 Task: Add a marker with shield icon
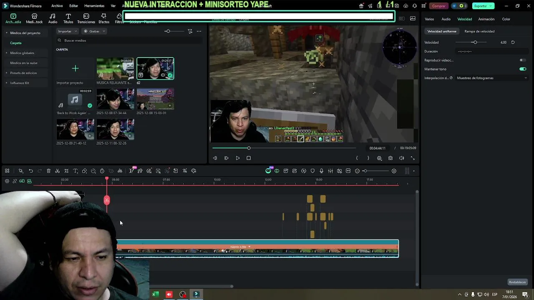(312, 171)
